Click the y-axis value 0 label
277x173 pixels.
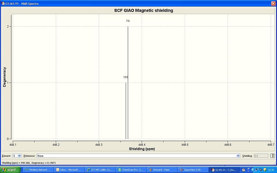click(8, 139)
